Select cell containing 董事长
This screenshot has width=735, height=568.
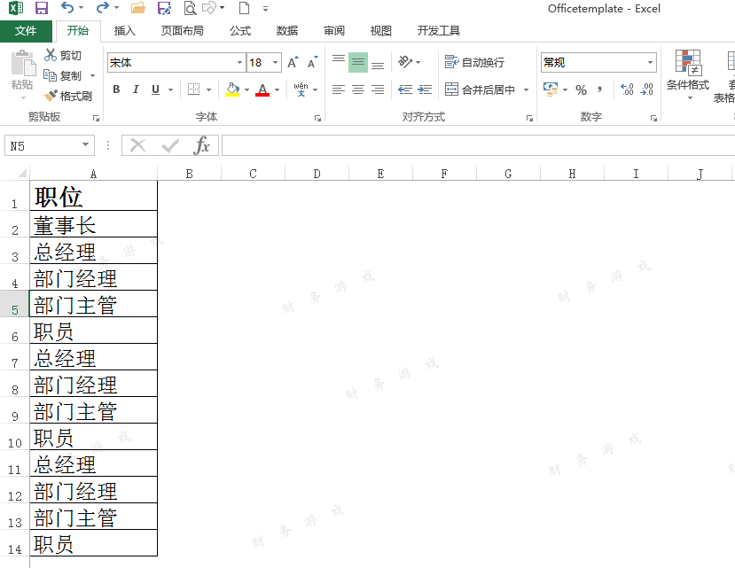(93, 224)
